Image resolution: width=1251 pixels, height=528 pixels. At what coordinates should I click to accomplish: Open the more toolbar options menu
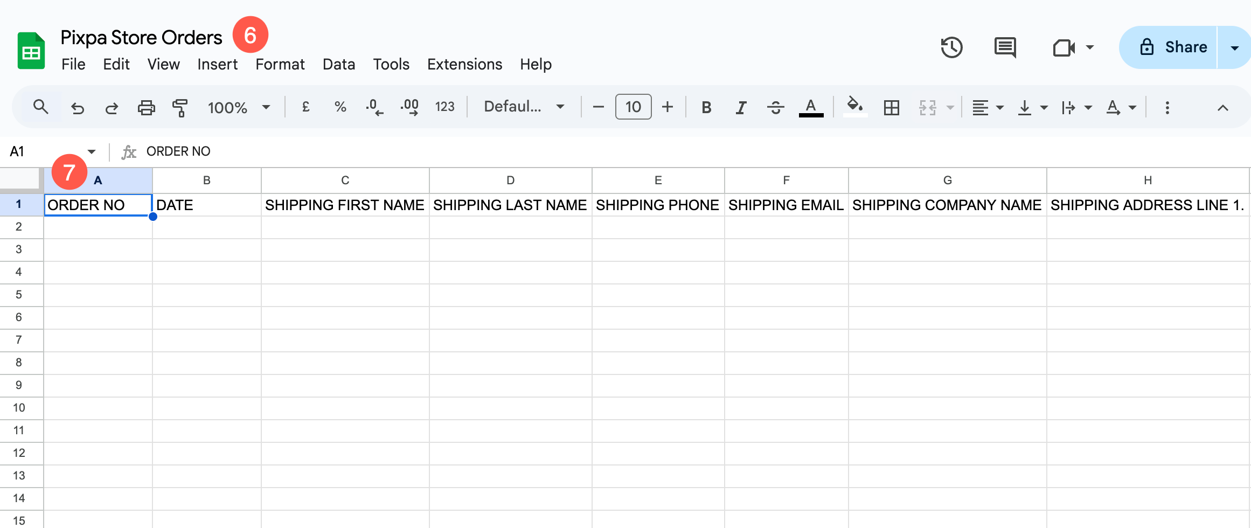pyautogui.click(x=1167, y=108)
